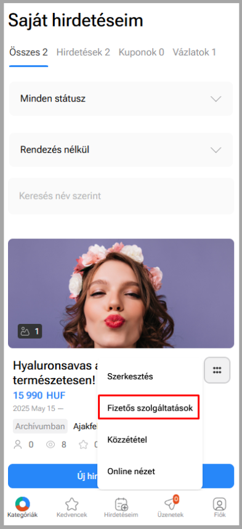Open the three-dot options button on listing

(x=217, y=370)
